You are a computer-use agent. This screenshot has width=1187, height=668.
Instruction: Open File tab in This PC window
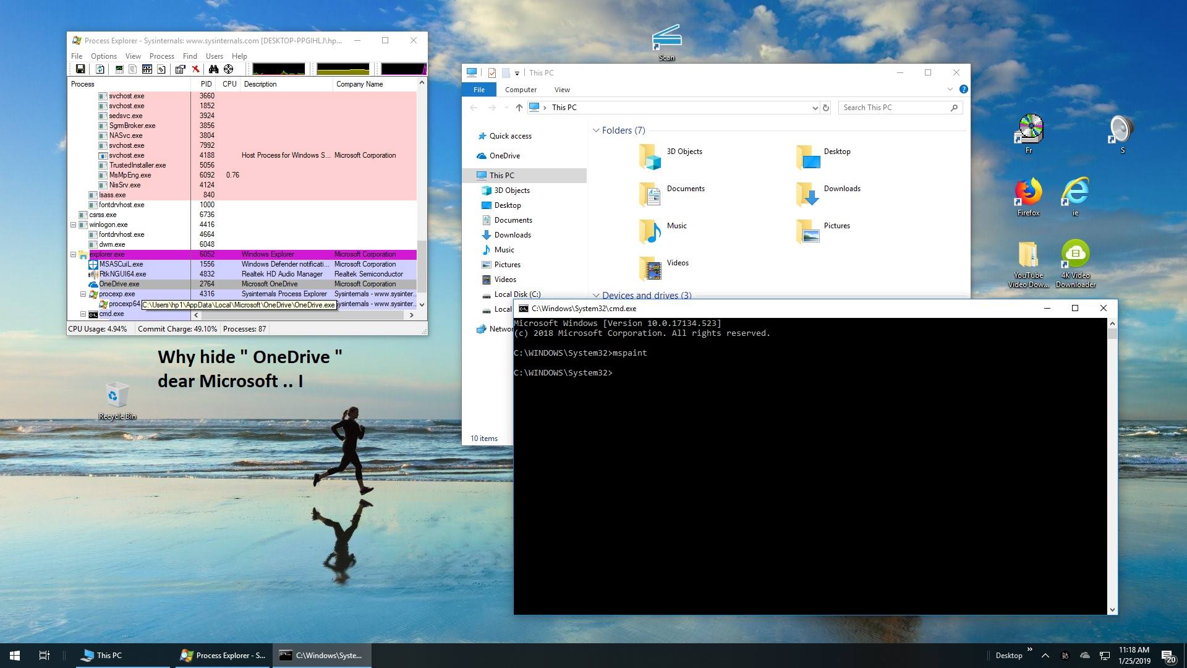(479, 90)
